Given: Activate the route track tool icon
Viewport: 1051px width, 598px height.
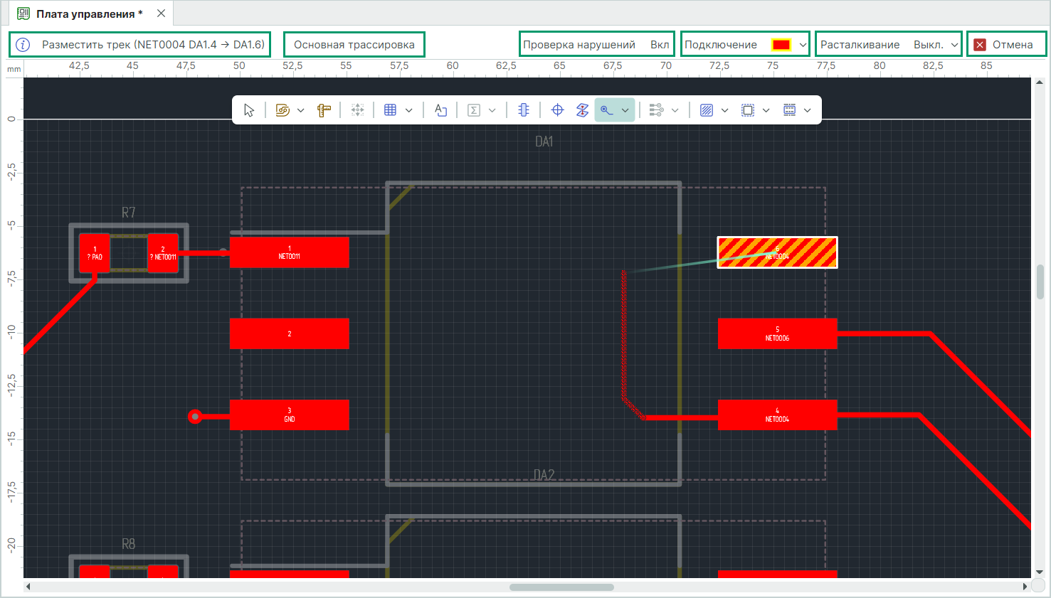Looking at the screenshot, I should (x=606, y=110).
